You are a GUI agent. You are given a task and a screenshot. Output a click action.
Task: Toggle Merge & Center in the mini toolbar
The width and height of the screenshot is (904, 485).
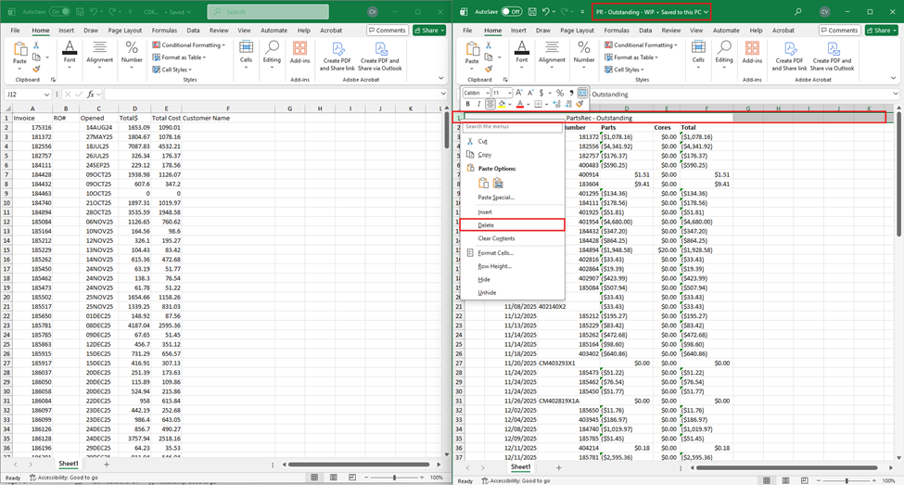click(x=582, y=93)
